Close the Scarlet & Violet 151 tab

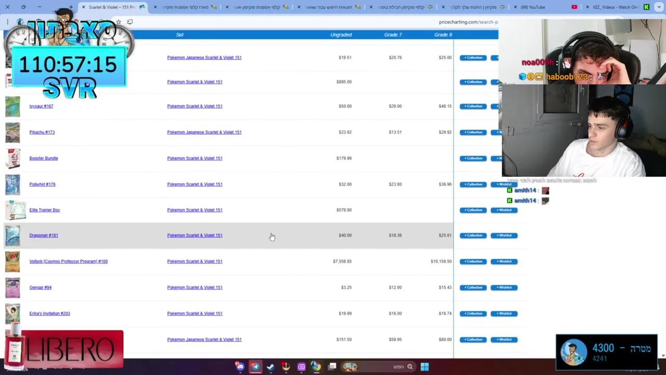point(83,7)
